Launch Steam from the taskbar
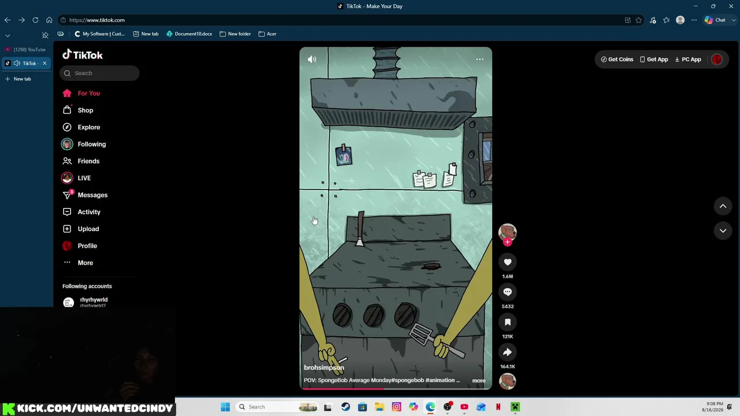The height and width of the screenshot is (416, 740). tap(346, 407)
